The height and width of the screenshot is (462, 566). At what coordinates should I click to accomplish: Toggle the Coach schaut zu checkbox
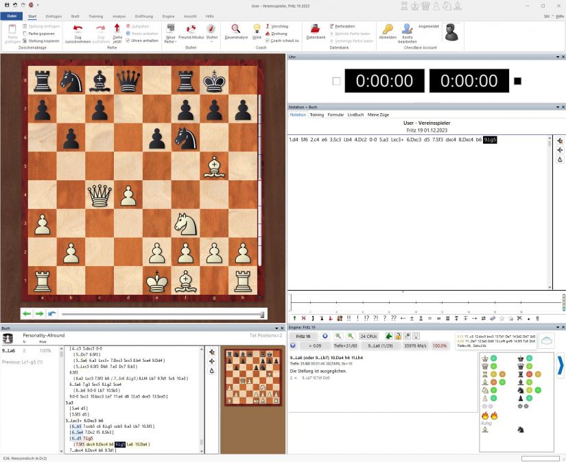click(268, 40)
